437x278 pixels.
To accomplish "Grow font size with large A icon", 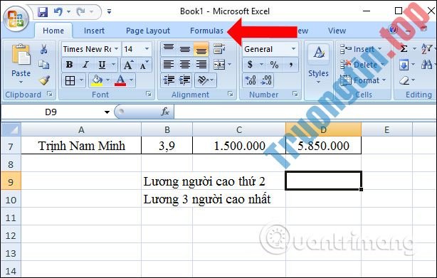I will pyautogui.click(x=128, y=65).
